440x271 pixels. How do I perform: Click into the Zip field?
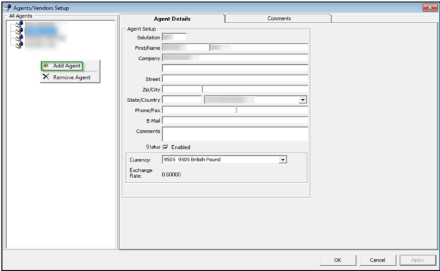[182, 89]
